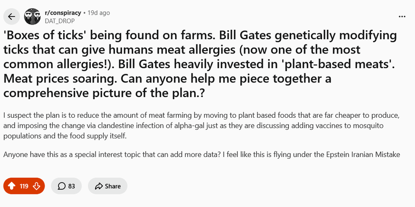Click the 83 comments count
This screenshot has height=207, width=415.
(72, 186)
